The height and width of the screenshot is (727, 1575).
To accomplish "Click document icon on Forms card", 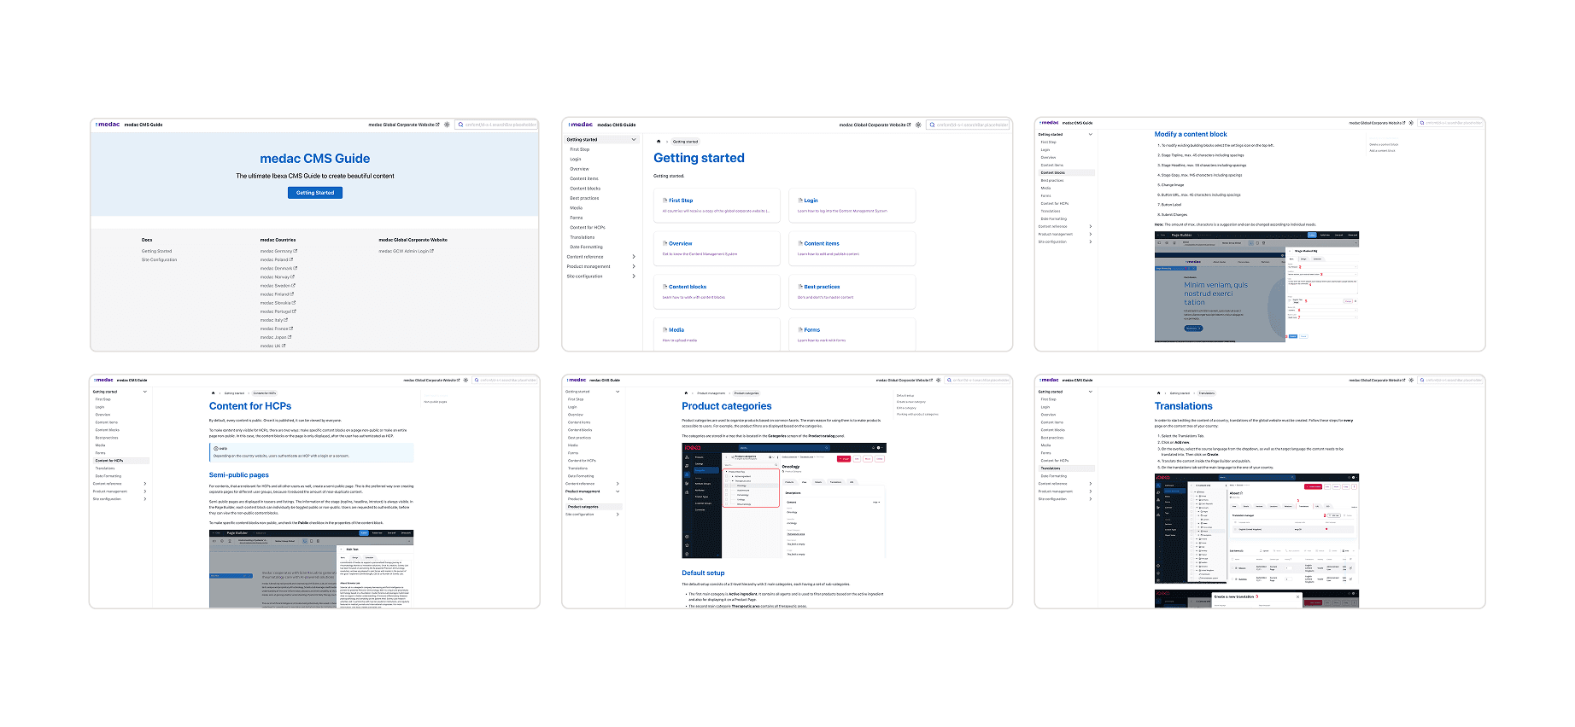I will 800,329.
